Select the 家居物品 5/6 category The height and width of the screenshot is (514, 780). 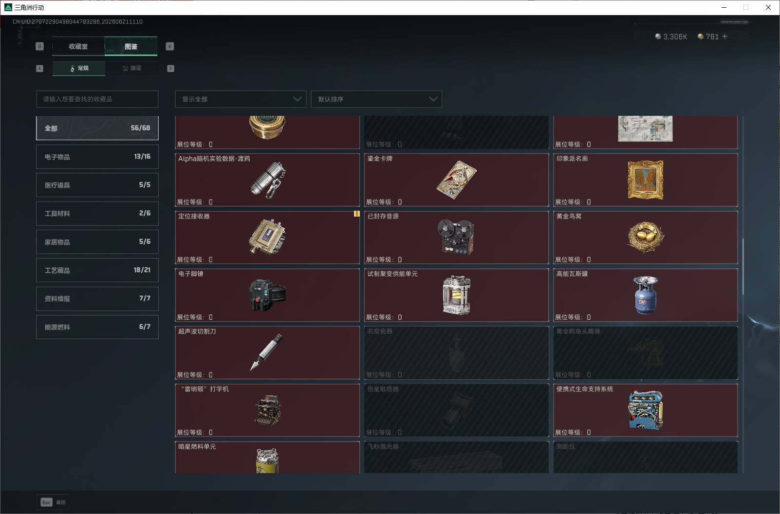pyautogui.click(x=97, y=242)
